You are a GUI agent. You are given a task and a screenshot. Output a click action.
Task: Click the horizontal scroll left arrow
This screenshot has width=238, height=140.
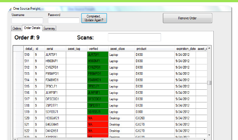tap(15, 139)
